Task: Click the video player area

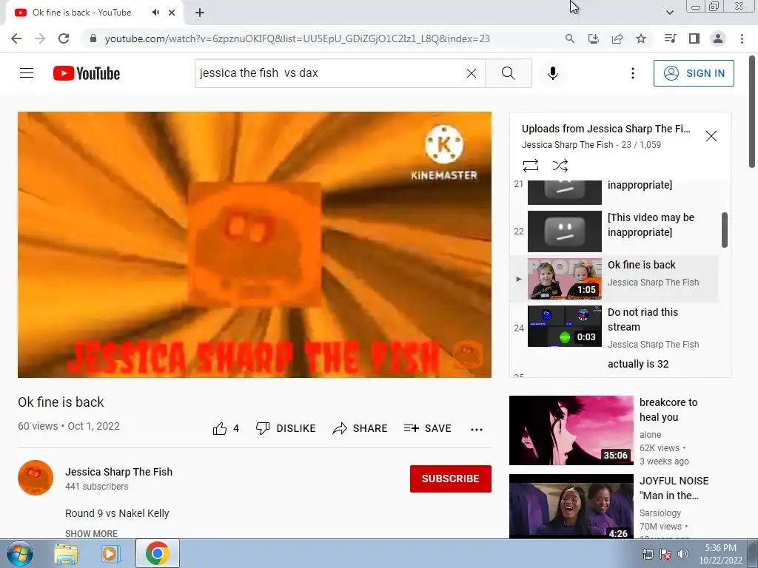Action: click(255, 244)
